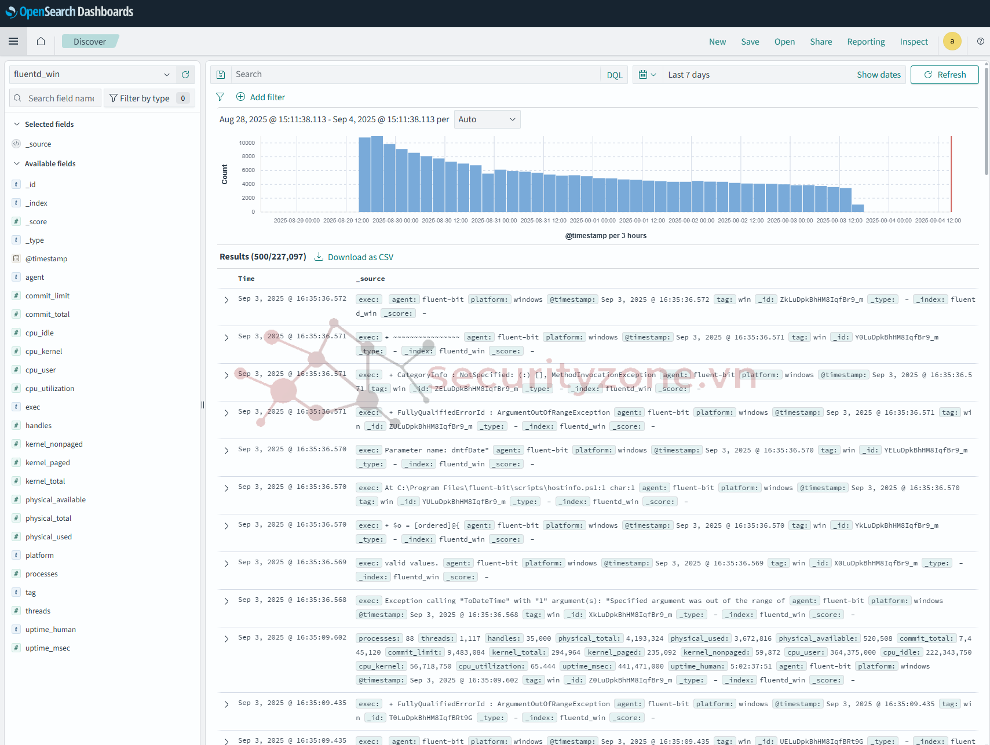This screenshot has height=745, width=990.
Task: Open the help icon in top bar
Action: tap(980, 41)
